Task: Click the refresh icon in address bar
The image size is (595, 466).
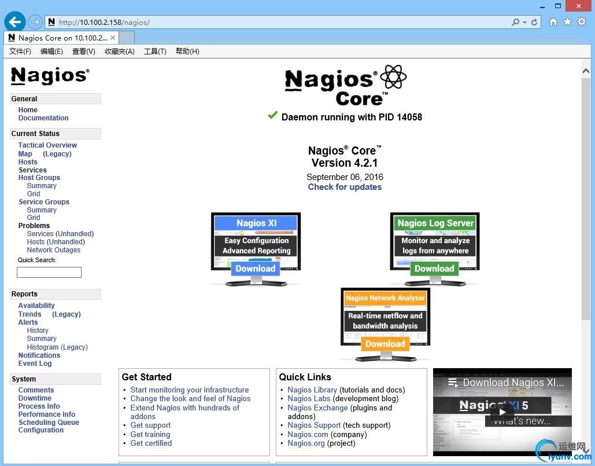Action: tap(534, 23)
